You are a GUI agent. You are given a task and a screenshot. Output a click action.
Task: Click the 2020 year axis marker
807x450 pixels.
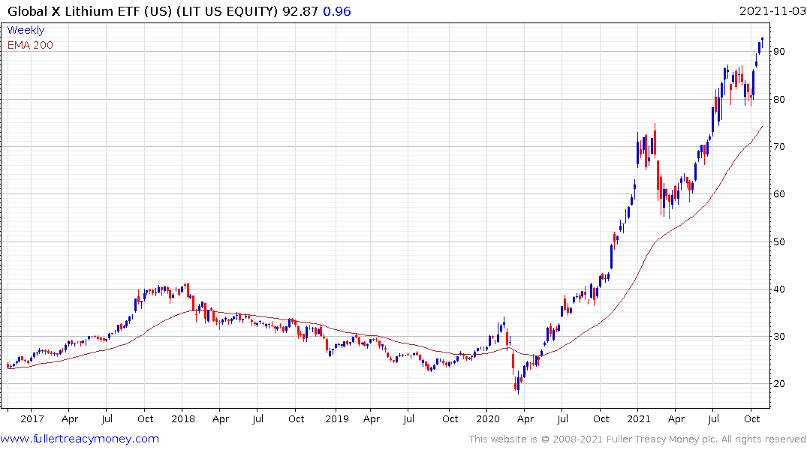click(488, 418)
